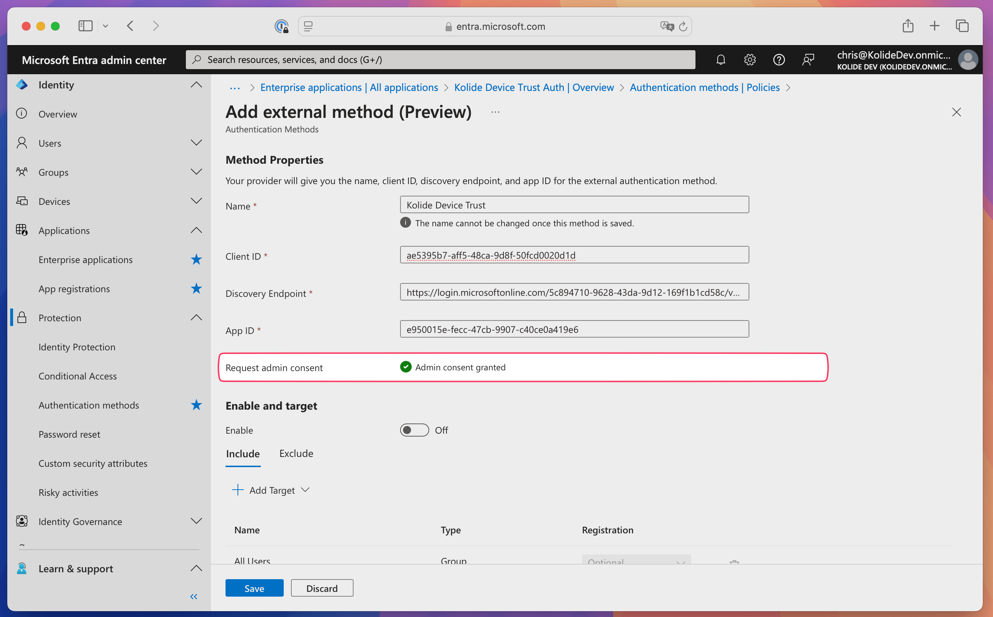The image size is (993, 617).
Task: Open Conditional Access in sidebar
Action: coord(77,376)
